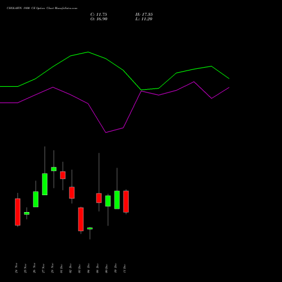
Task: Select the tall green candlestick above 27 Nov
Action: point(45,184)
